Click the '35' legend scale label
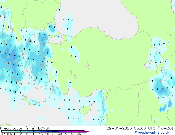The width and height of the screenshot is (175, 135). pyautogui.click(x=66, y=134)
